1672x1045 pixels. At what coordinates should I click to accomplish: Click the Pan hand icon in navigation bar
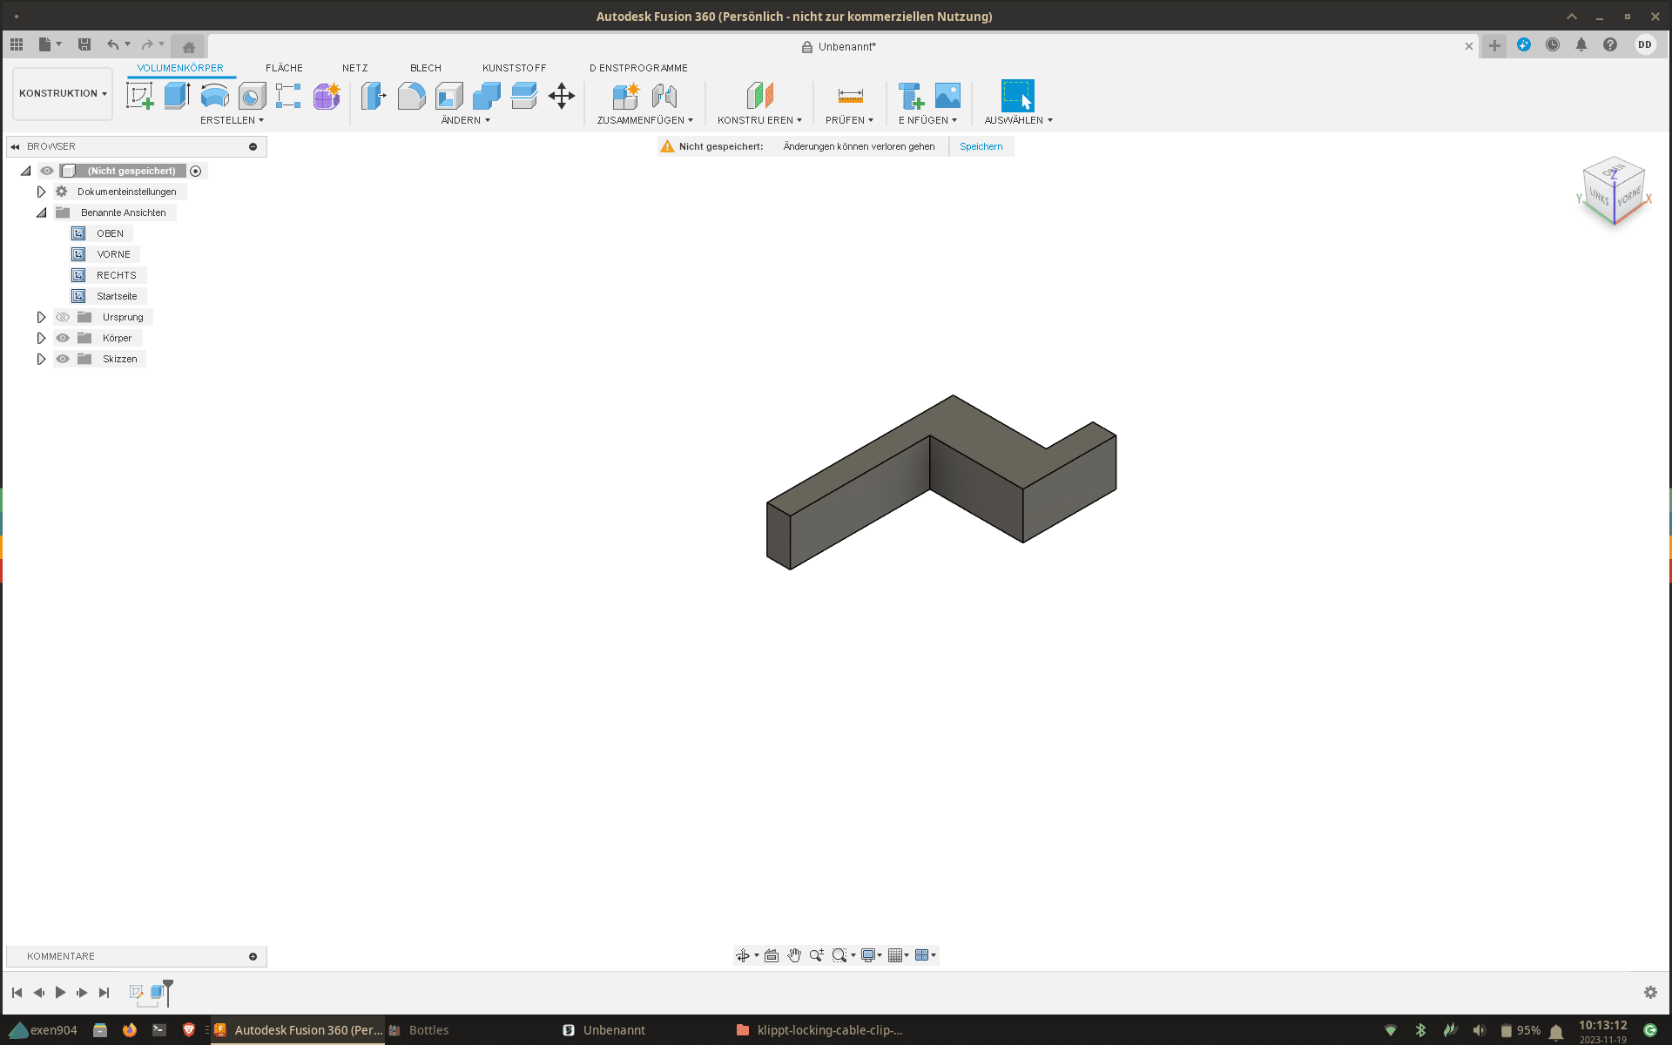[794, 955]
